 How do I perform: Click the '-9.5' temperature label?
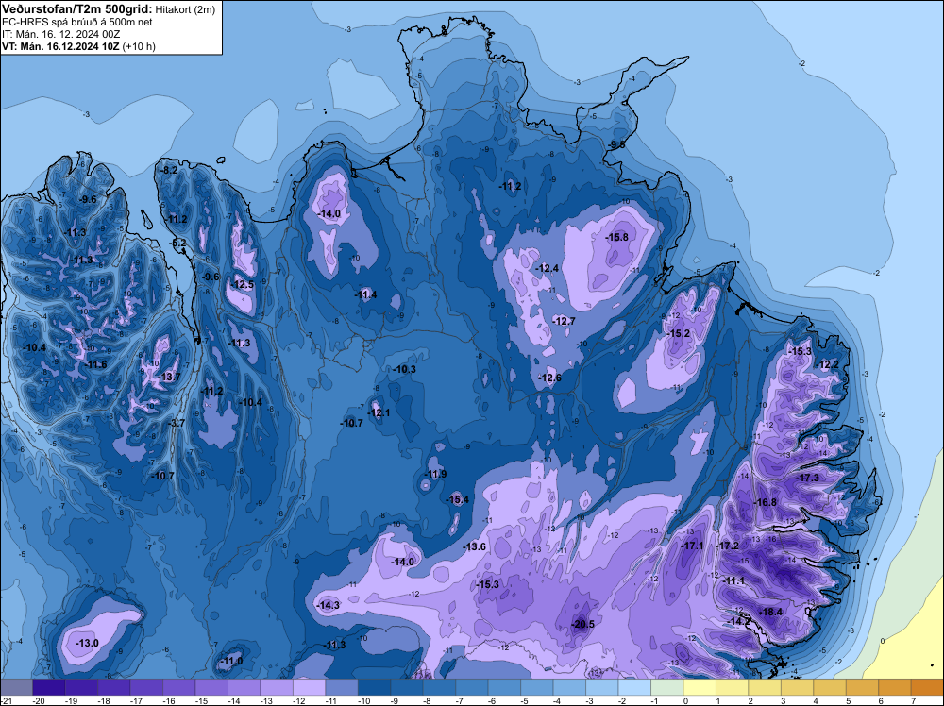tap(617, 145)
